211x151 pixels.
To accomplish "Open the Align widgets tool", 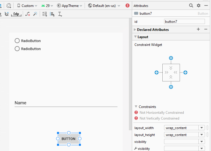I will point(52,14).
